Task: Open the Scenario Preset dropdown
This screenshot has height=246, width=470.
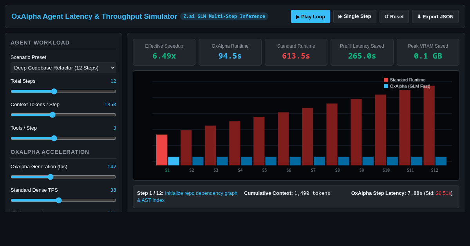Action: click(63, 68)
